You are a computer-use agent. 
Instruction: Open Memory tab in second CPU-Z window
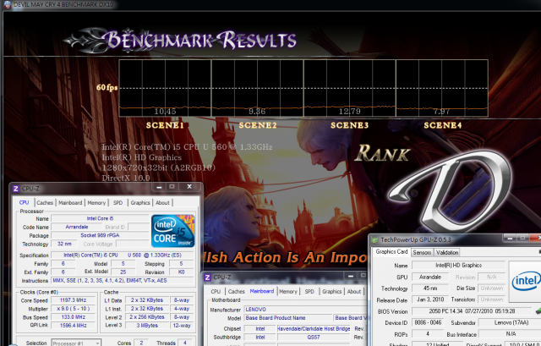coord(287,292)
